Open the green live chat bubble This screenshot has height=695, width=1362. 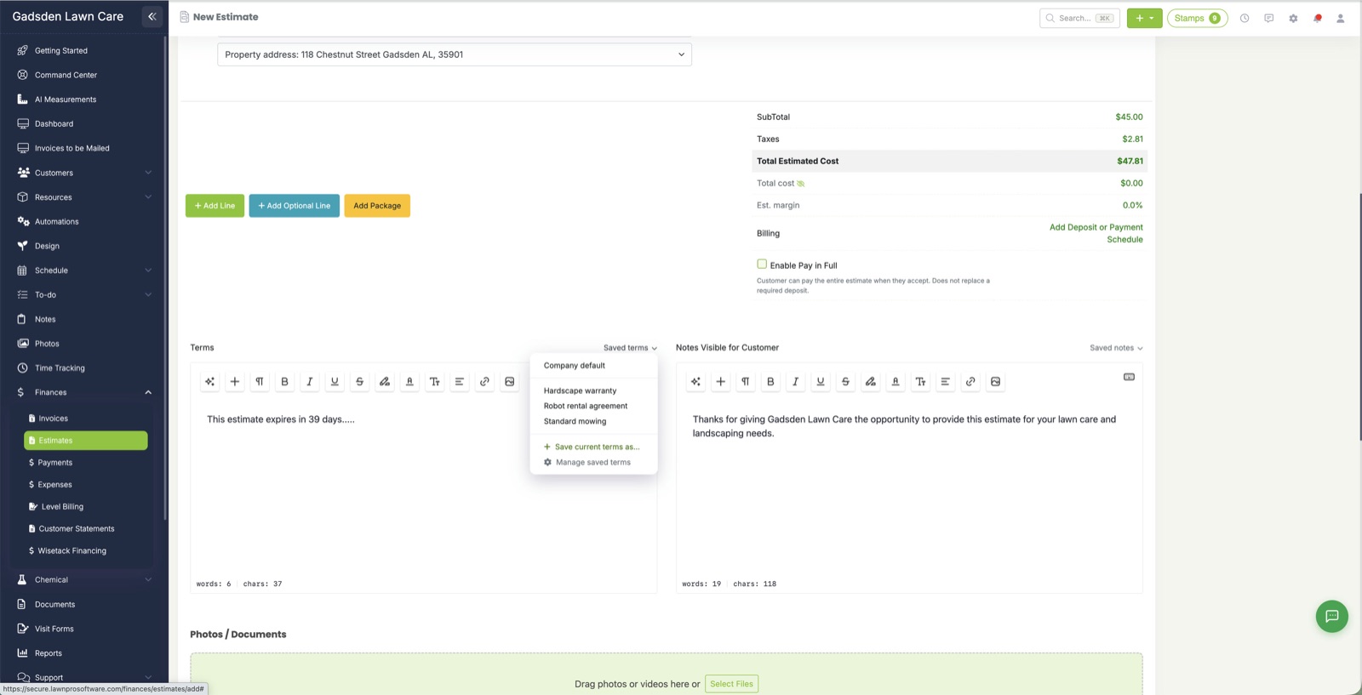tap(1332, 616)
